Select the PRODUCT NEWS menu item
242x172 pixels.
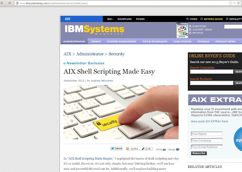point(225,42)
